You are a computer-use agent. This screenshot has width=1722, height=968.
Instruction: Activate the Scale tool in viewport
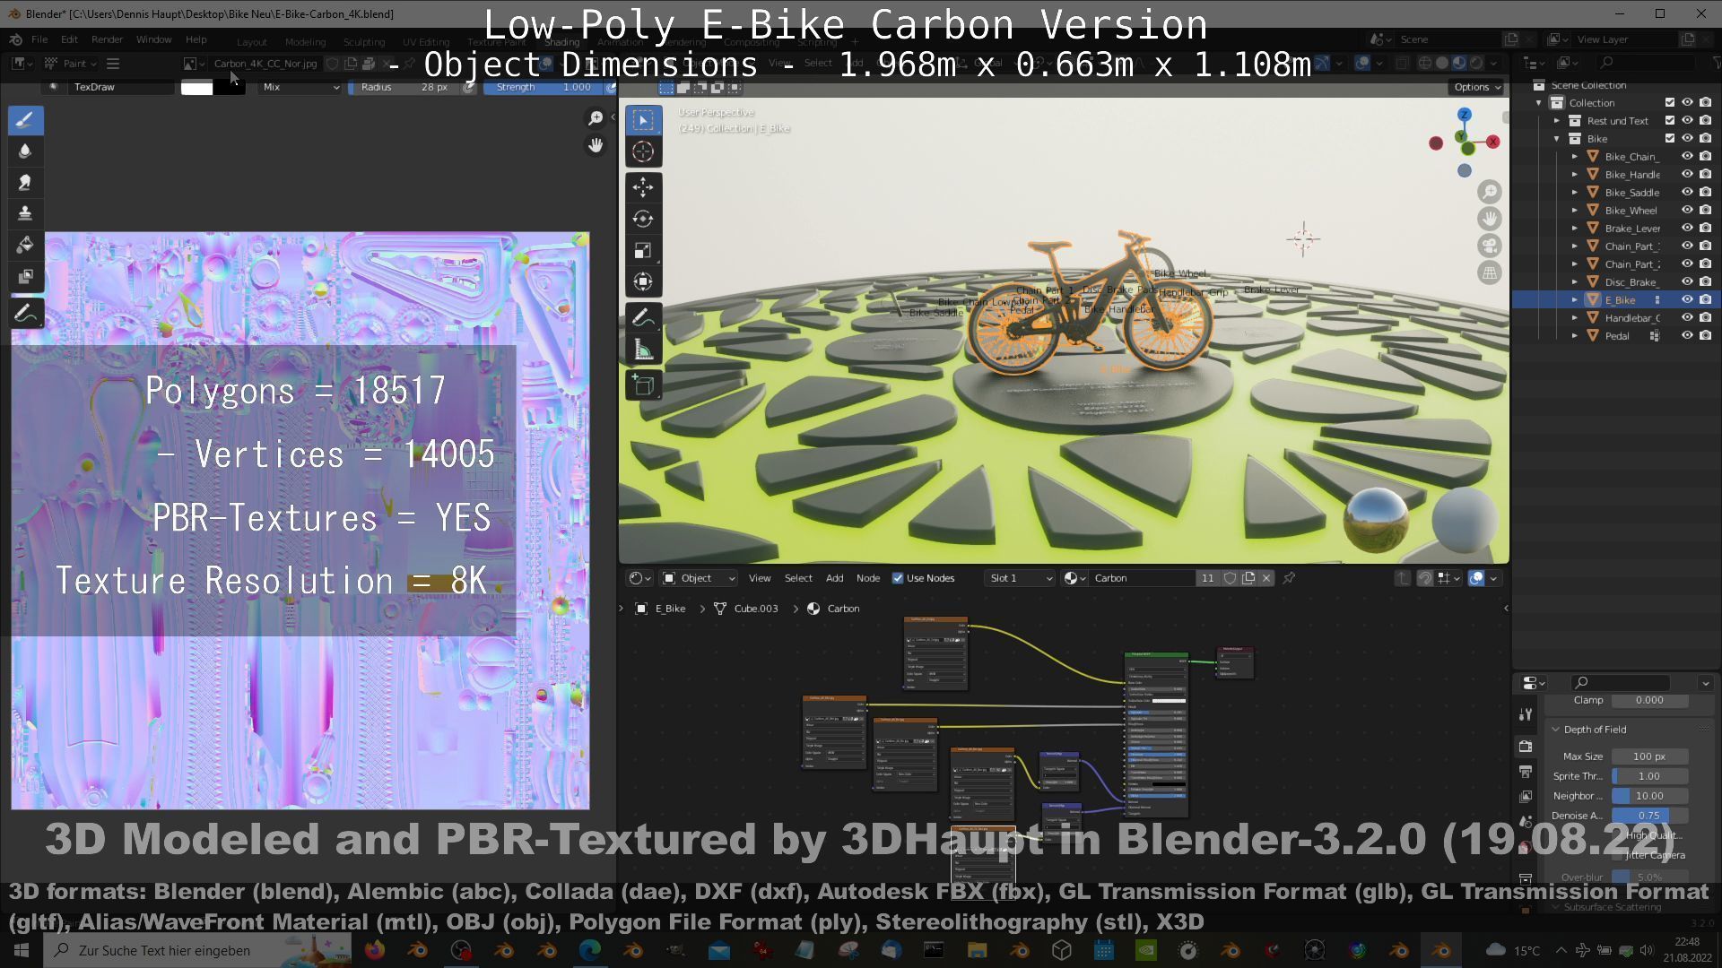click(x=643, y=250)
